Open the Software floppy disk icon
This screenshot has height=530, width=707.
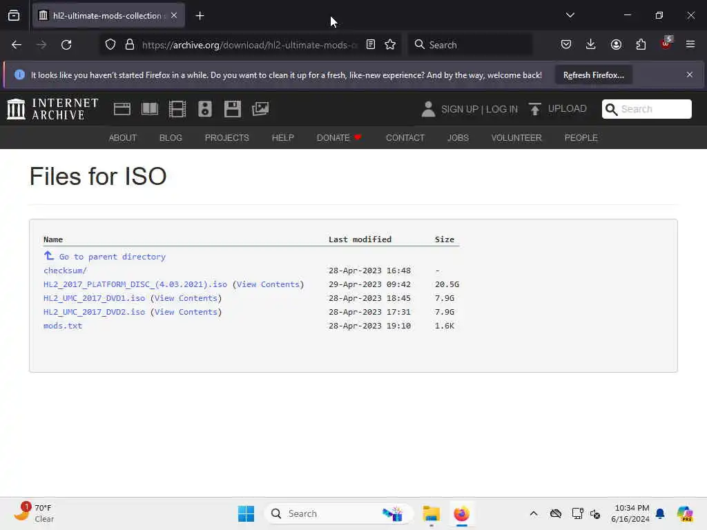pos(233,109)
